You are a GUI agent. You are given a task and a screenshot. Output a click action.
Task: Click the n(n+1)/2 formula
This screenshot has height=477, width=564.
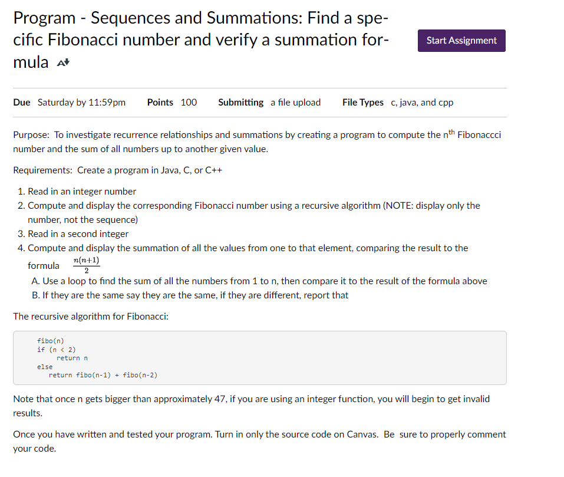[x=86, y=263]
